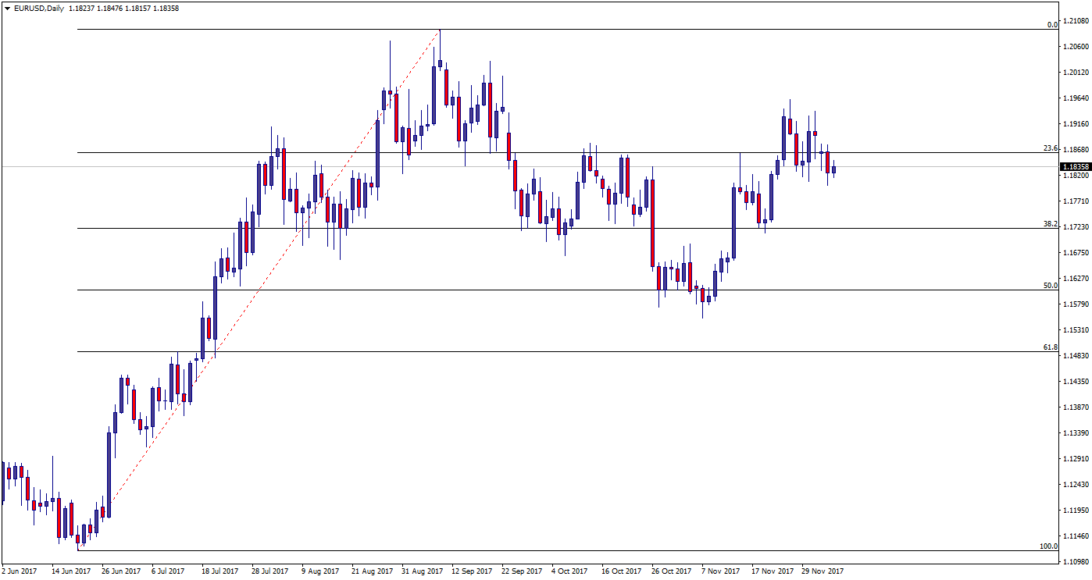The image size is (1092, 580).
Task: Select the 23.6 Fibonacci retracement label
Action: [1050, 148]
